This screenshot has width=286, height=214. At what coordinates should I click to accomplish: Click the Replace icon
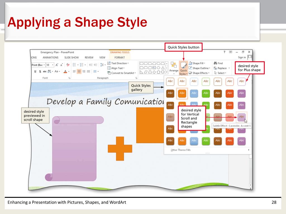tap(215, 68)
